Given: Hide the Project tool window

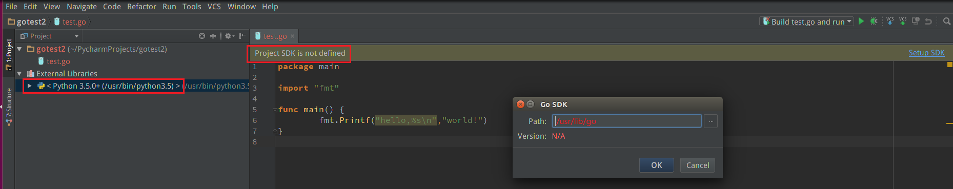Looking at the screenshot, I should tap(242, 36).
